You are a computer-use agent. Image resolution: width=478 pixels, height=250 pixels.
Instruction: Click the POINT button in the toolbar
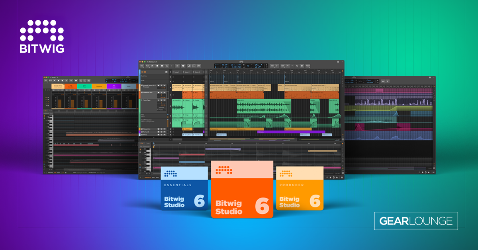pyautogui.click(x=308, y=66)
